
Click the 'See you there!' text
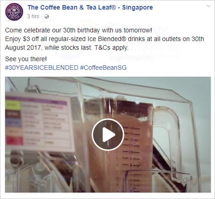(26, 59)
